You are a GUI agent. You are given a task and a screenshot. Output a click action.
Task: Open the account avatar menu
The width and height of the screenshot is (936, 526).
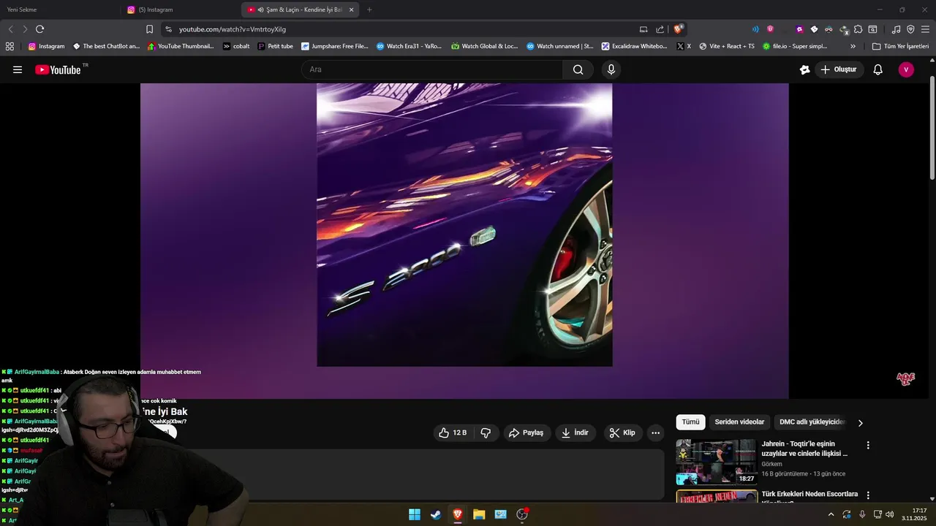tap(906, 69)
